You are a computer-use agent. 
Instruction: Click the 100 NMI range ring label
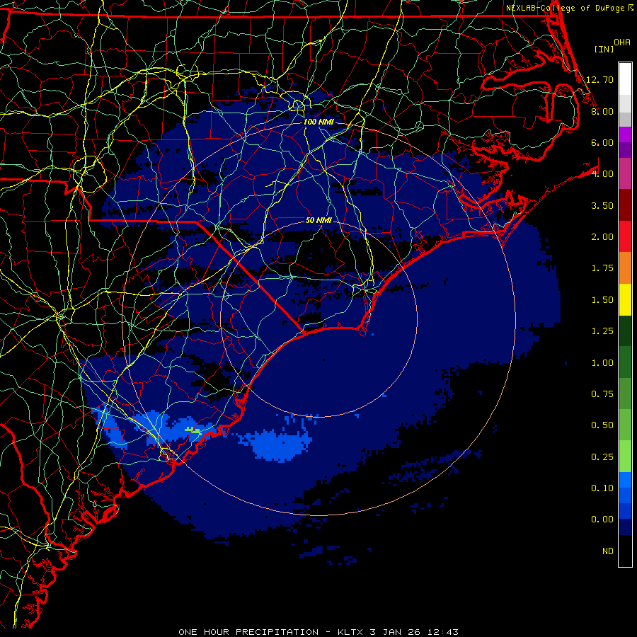(318, 122)
